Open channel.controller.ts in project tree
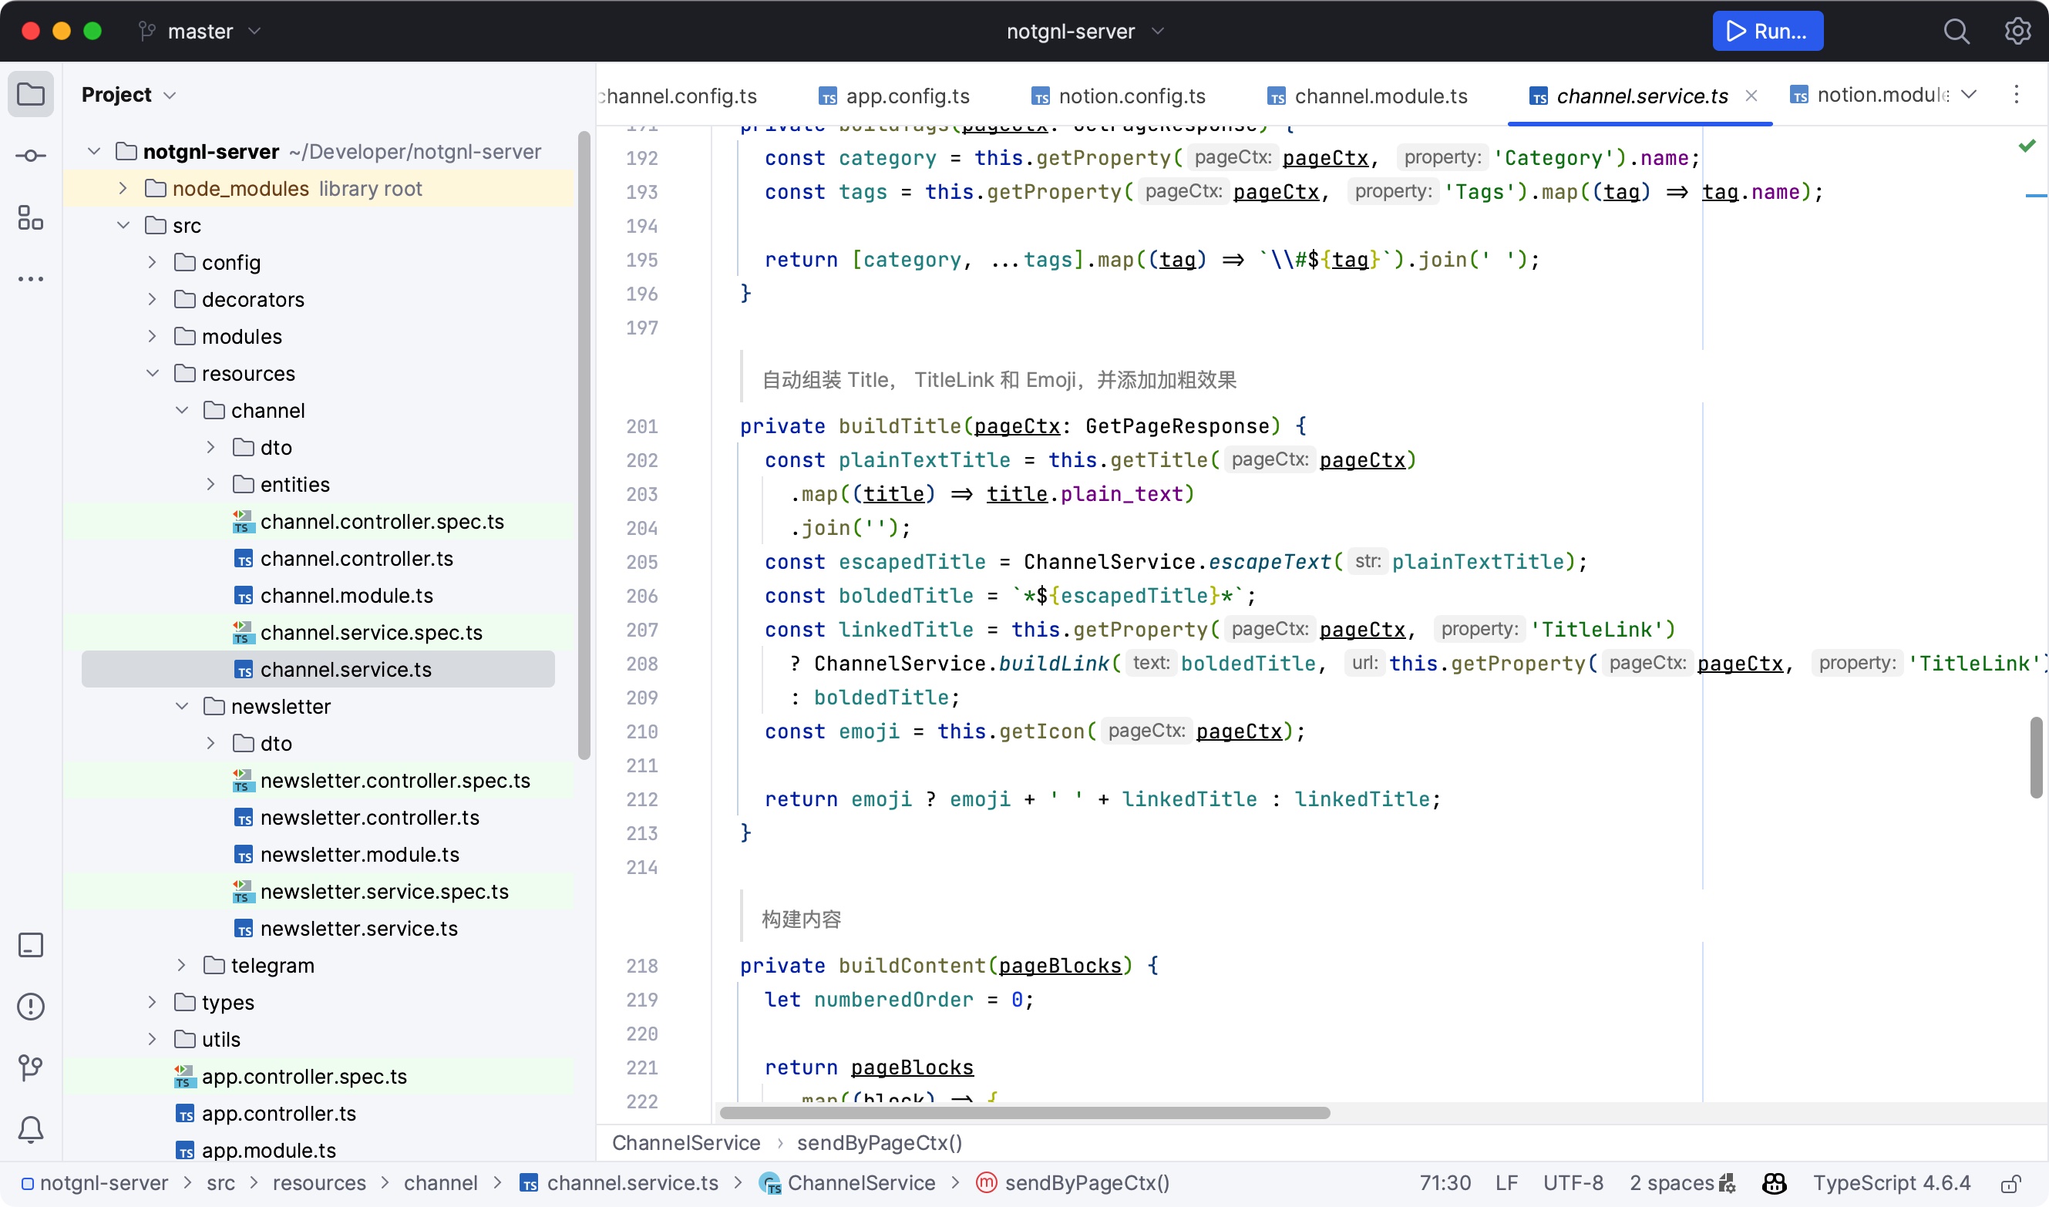The width and height of the screenshot is (2049, 1207). [x=356, y=559]
